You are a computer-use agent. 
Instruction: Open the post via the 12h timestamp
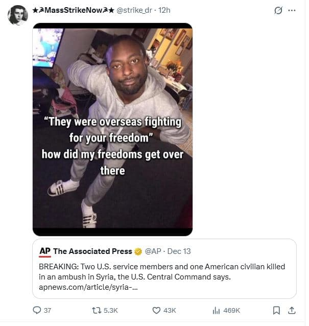click(x=164, y=11)
